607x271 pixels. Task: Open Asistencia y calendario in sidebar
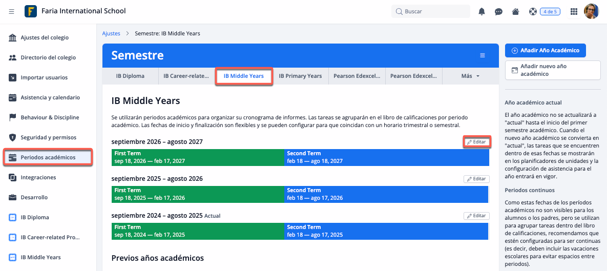50,97
